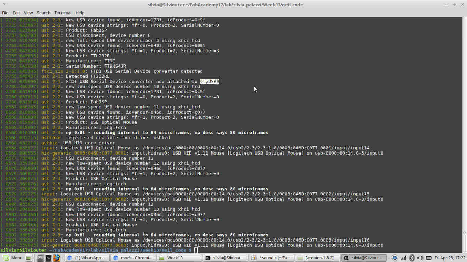This screenshot has width=467, height=262.
Task: Switch to the first silvia@Silviouter terminal window
Action: [x=225, y=258]
